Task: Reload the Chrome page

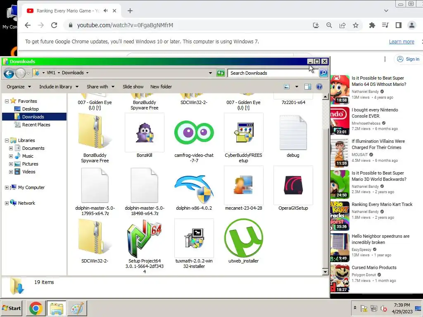Action: coord(54,25)
